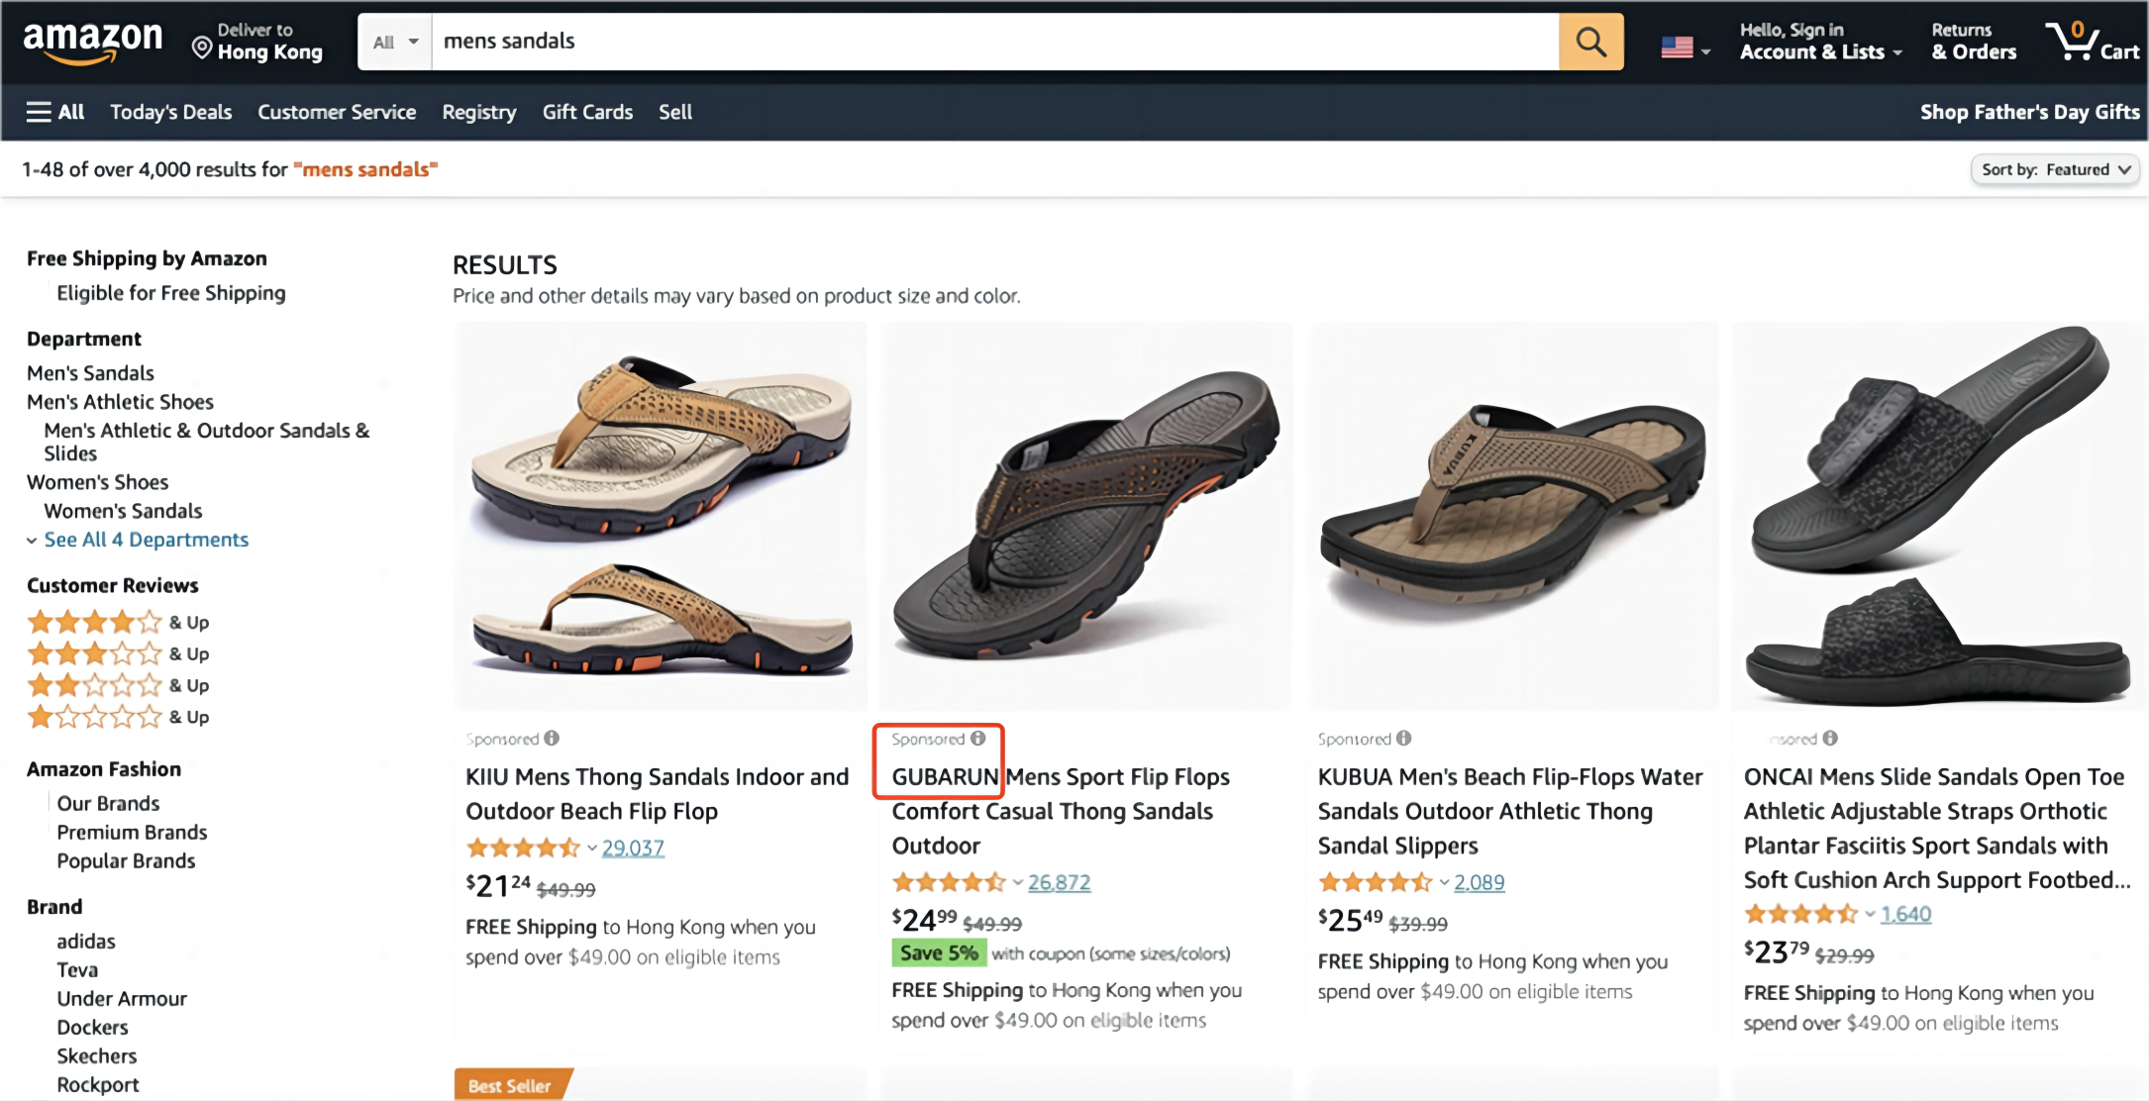The image size is (2149, 1101).
Task: Open the Sort by Featured dropdown
Action: (x=2055, y=169)
